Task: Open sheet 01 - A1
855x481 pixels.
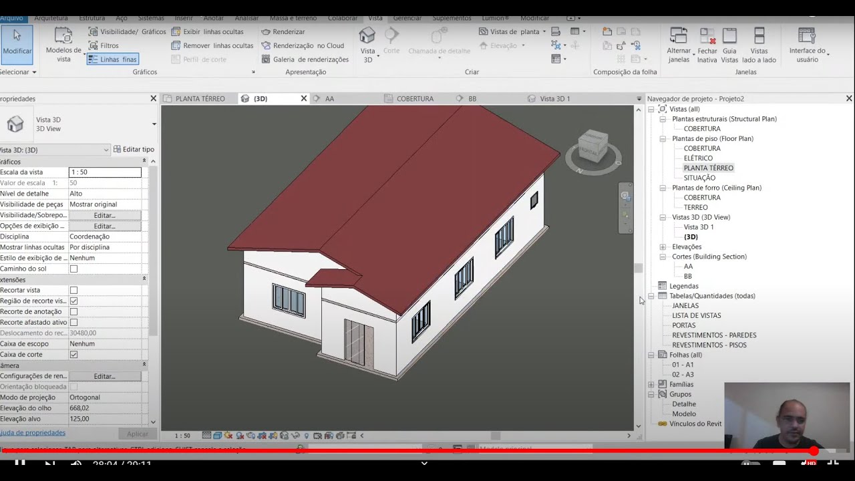Action: click(683, 365)
